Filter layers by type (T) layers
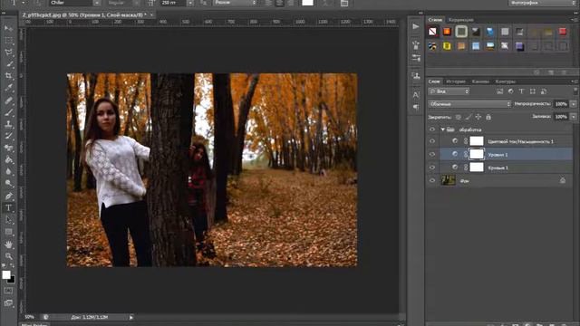 522,91
